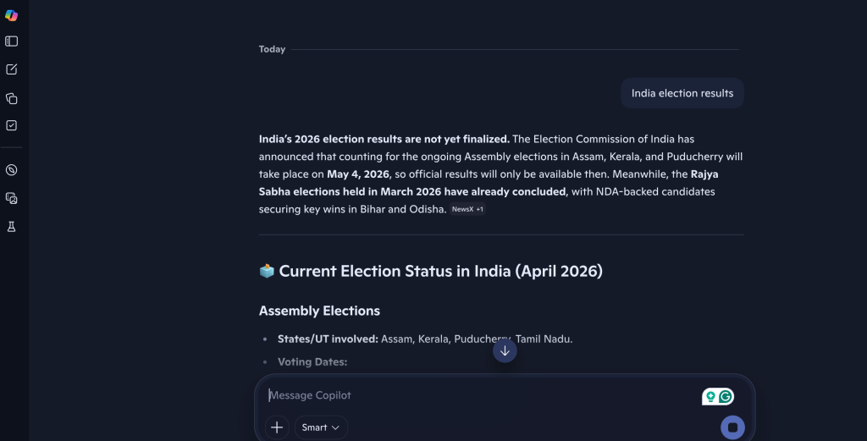Open the NewsX source citation
This screenshot has width=867, height=441.
462,209
